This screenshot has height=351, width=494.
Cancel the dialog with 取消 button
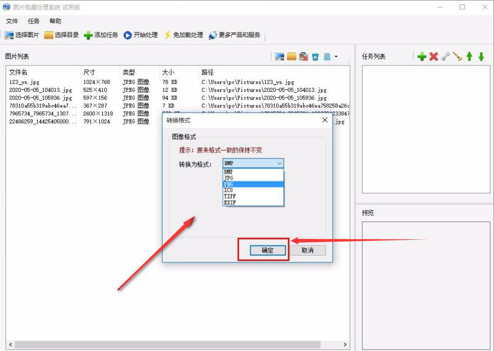[308, 250]
